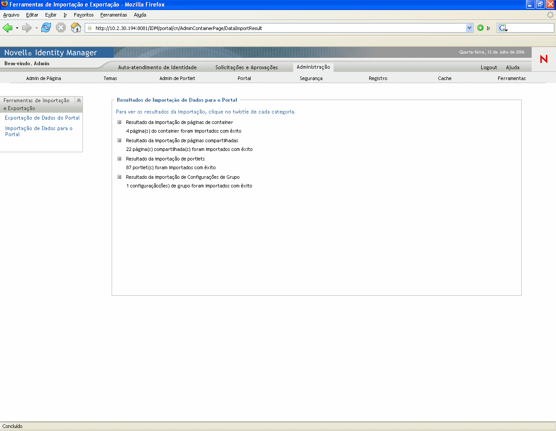Click 'Resultado da importação de páginas compartilhadas' label

(182, 140)
